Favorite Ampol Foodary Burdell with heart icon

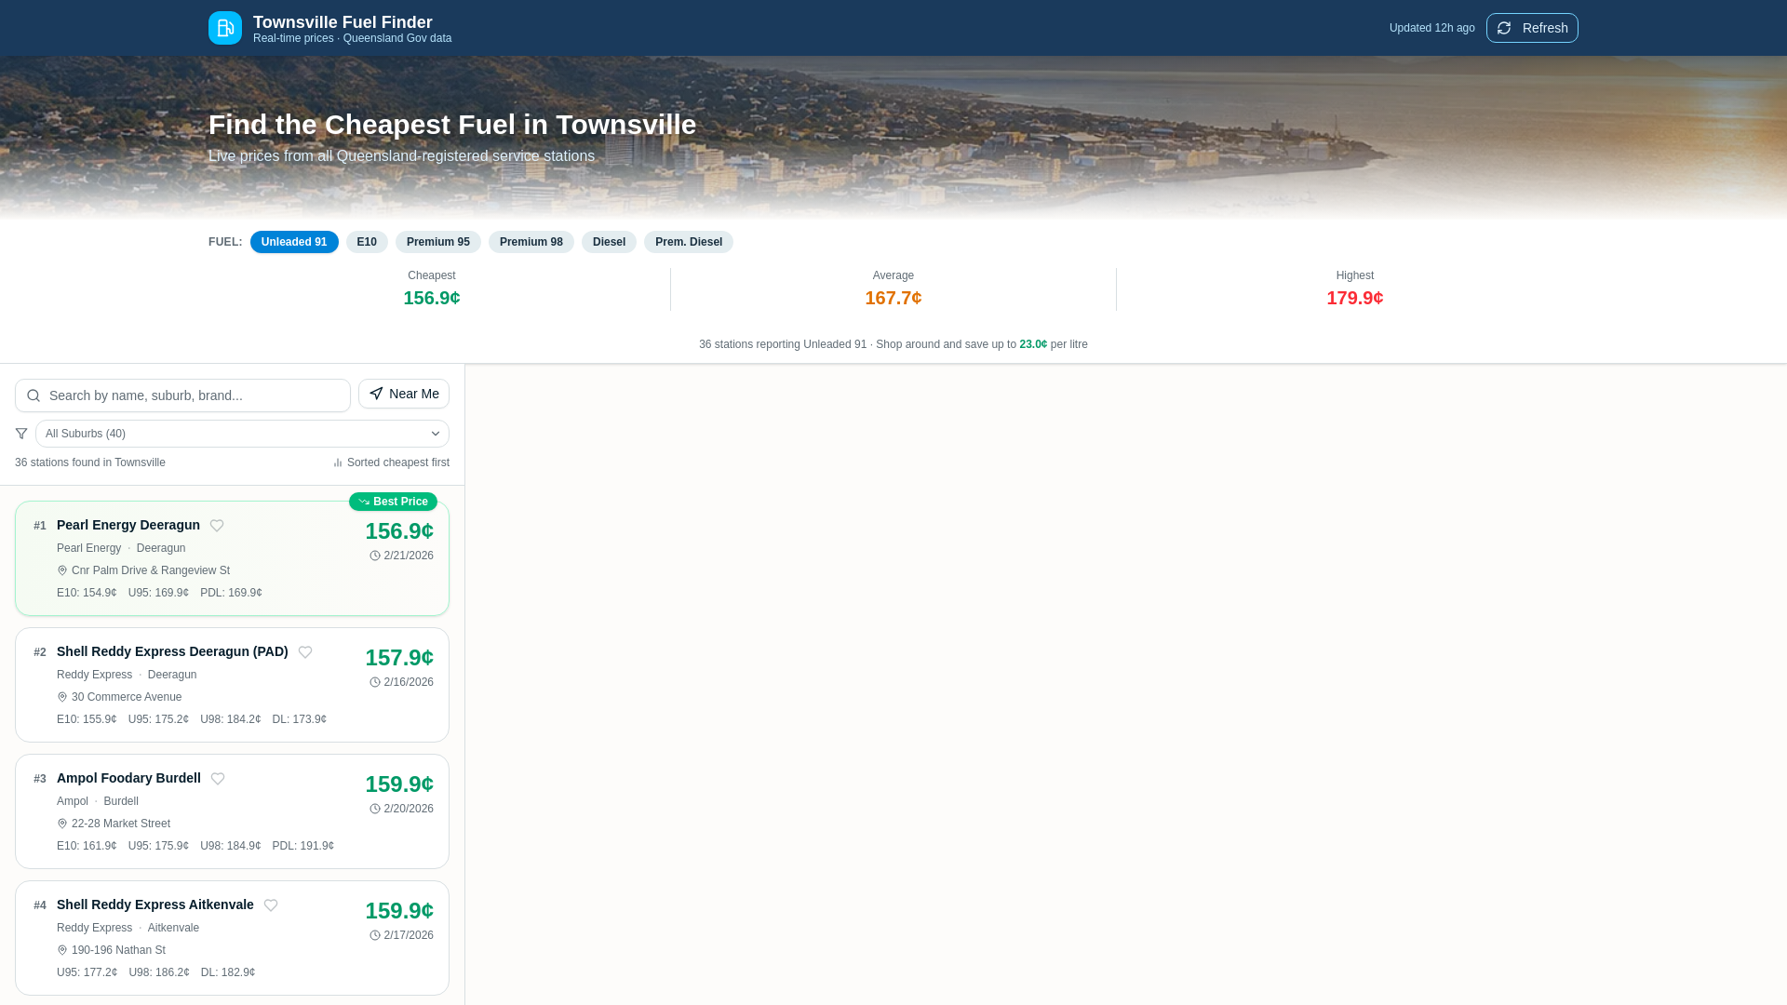pyautogui.click(x=218, y=779)
